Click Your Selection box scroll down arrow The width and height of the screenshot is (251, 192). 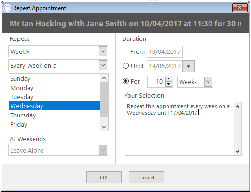click(x=237, y=151)
